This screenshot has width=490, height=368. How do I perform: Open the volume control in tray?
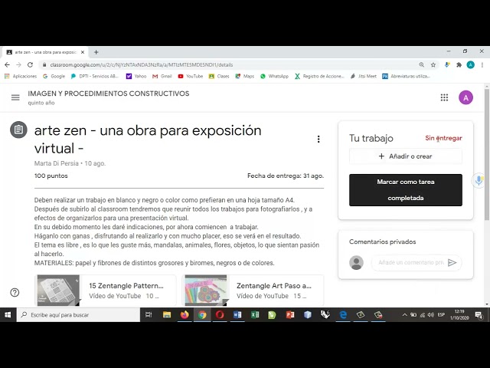point(430,315)
